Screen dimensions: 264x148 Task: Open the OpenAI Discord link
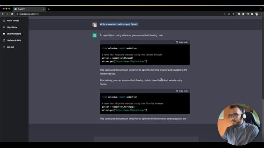pos(14,34)
